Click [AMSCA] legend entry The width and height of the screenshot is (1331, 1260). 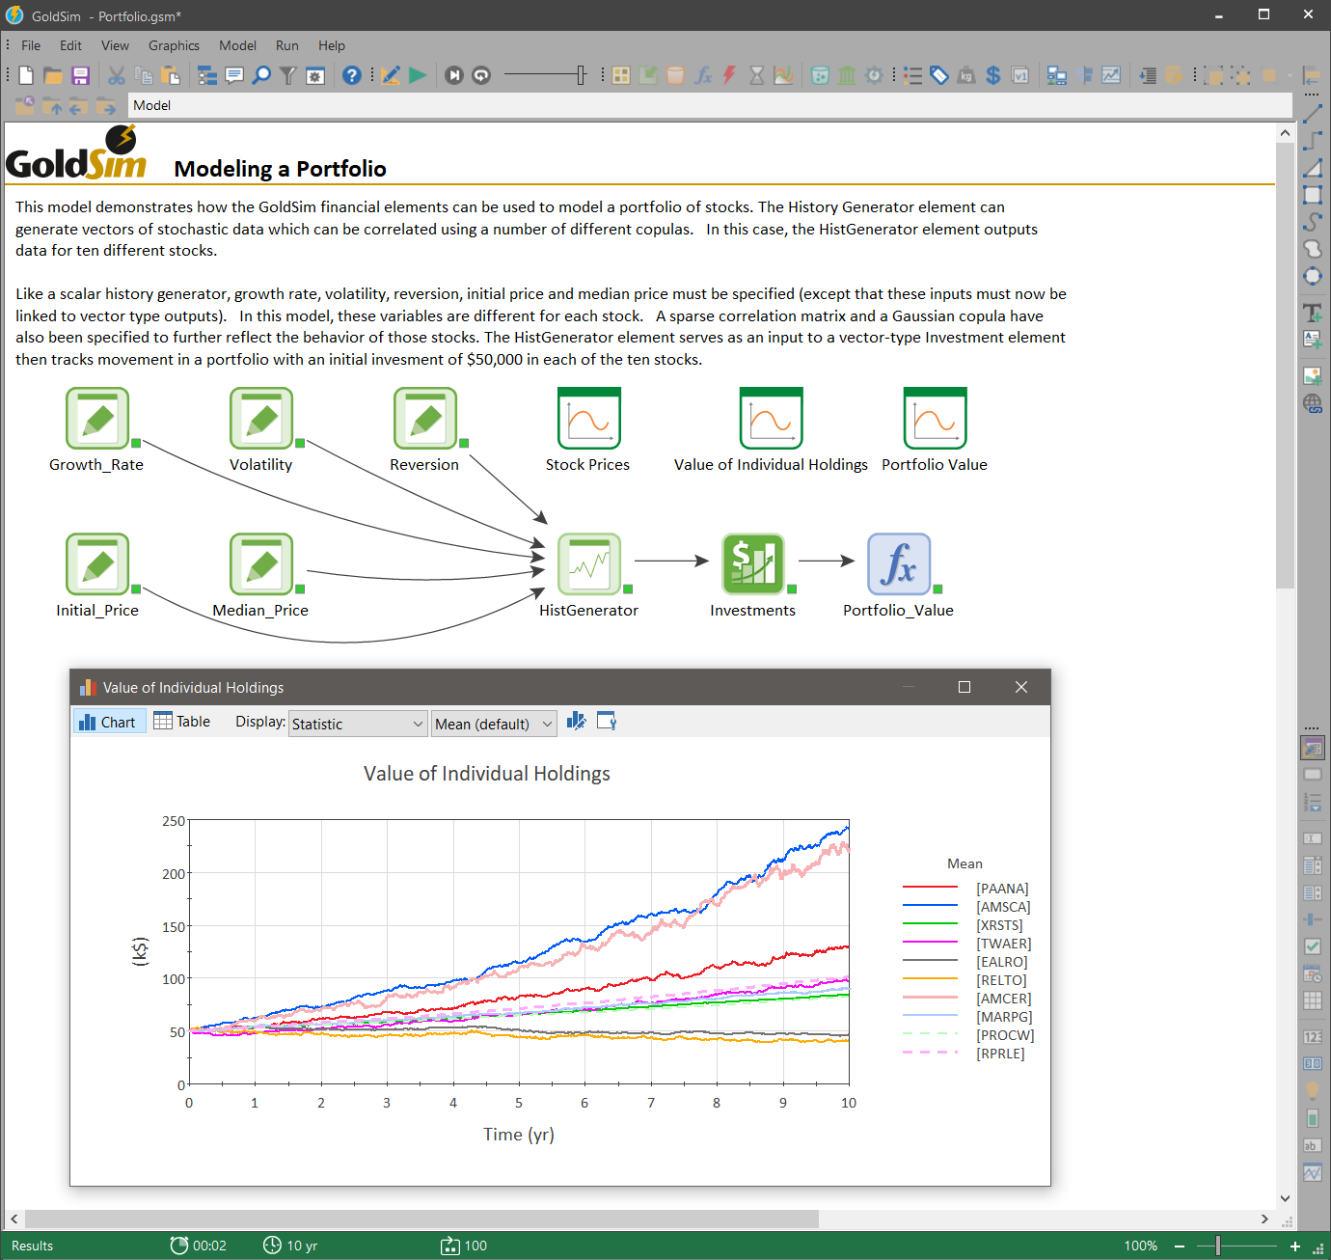pos(966,907)
